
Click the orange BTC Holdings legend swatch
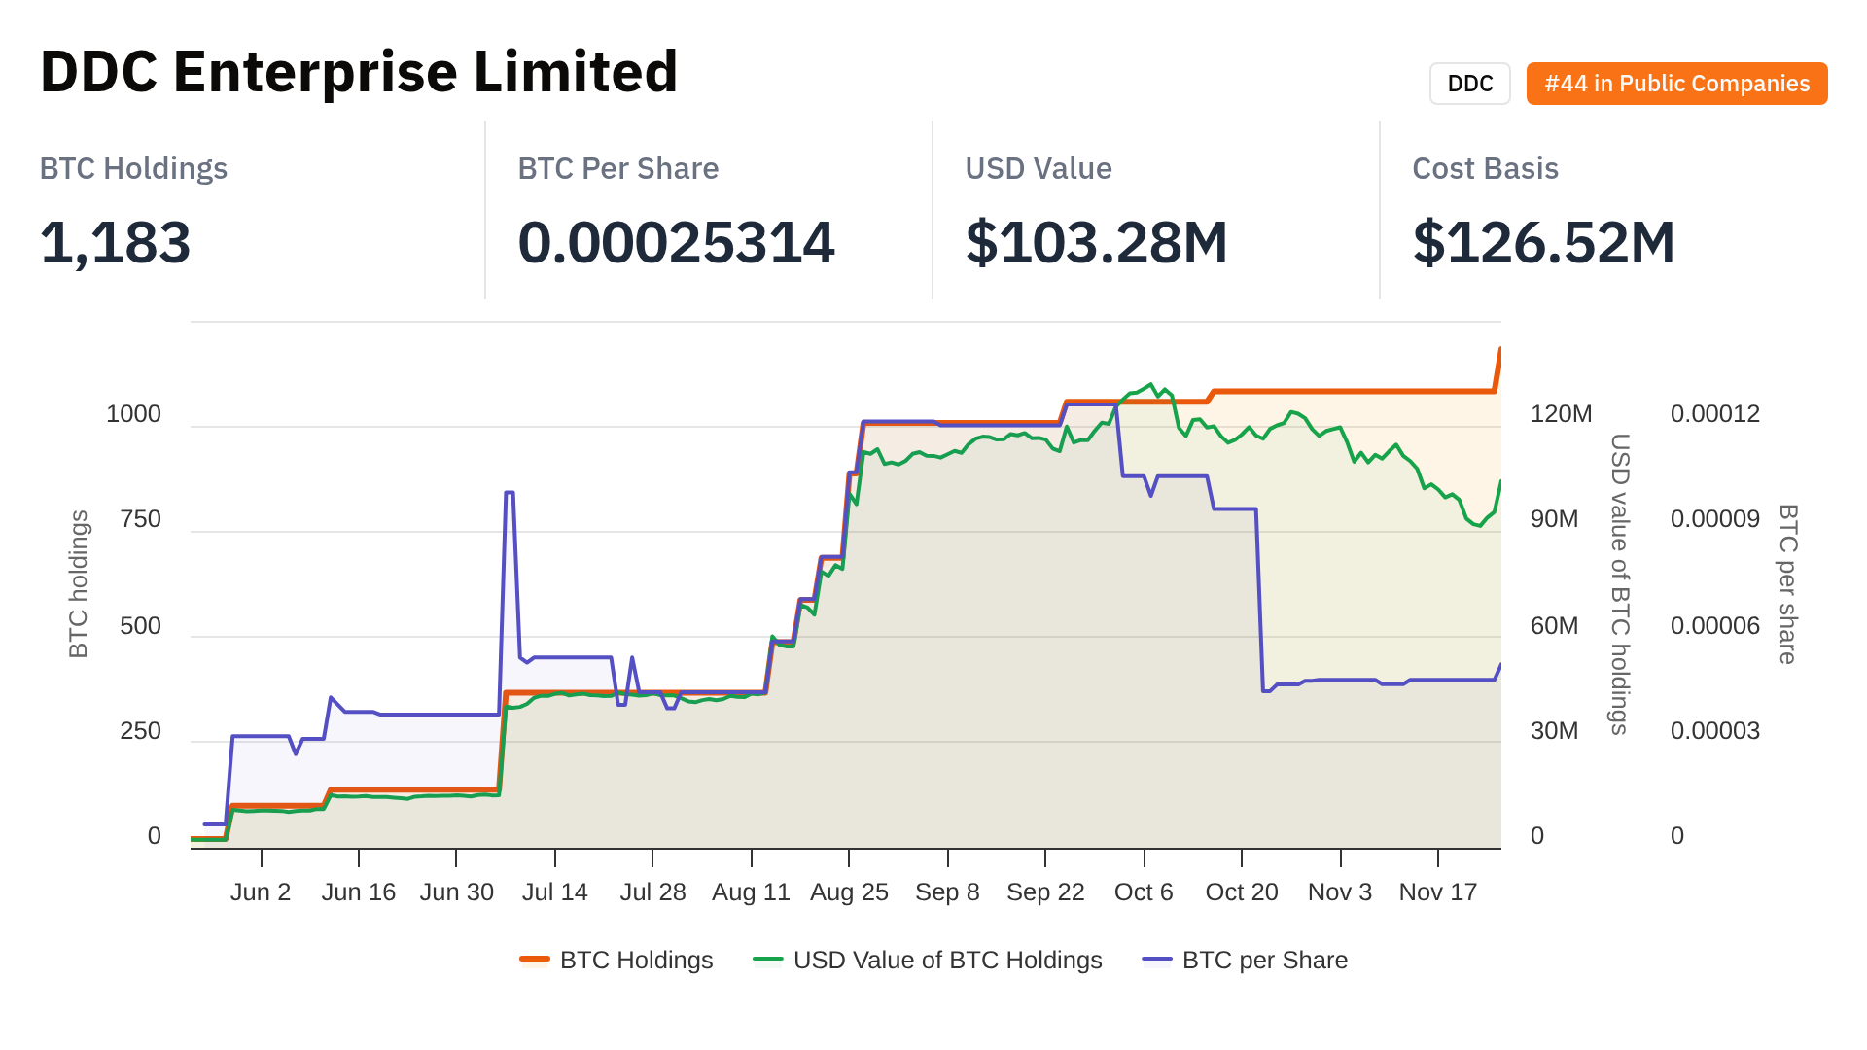(x=535, y=960)
